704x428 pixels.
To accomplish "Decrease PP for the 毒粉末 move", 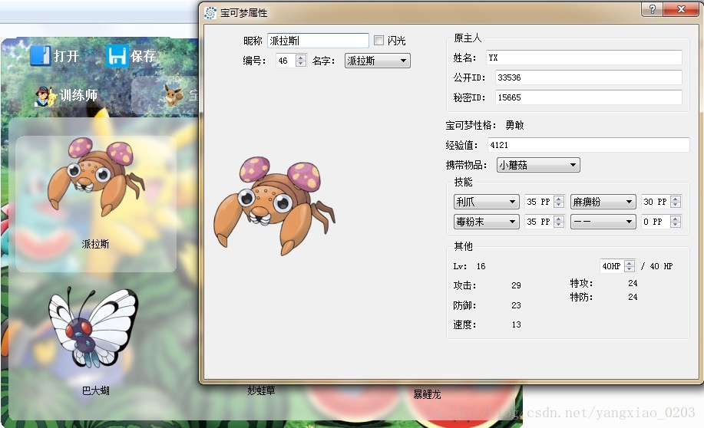I will tap(559, 225).
